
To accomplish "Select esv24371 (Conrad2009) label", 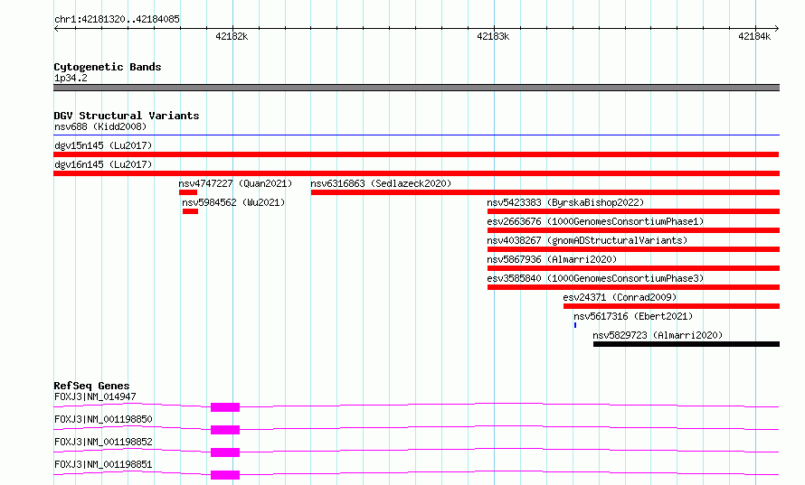I will (620, 297).
